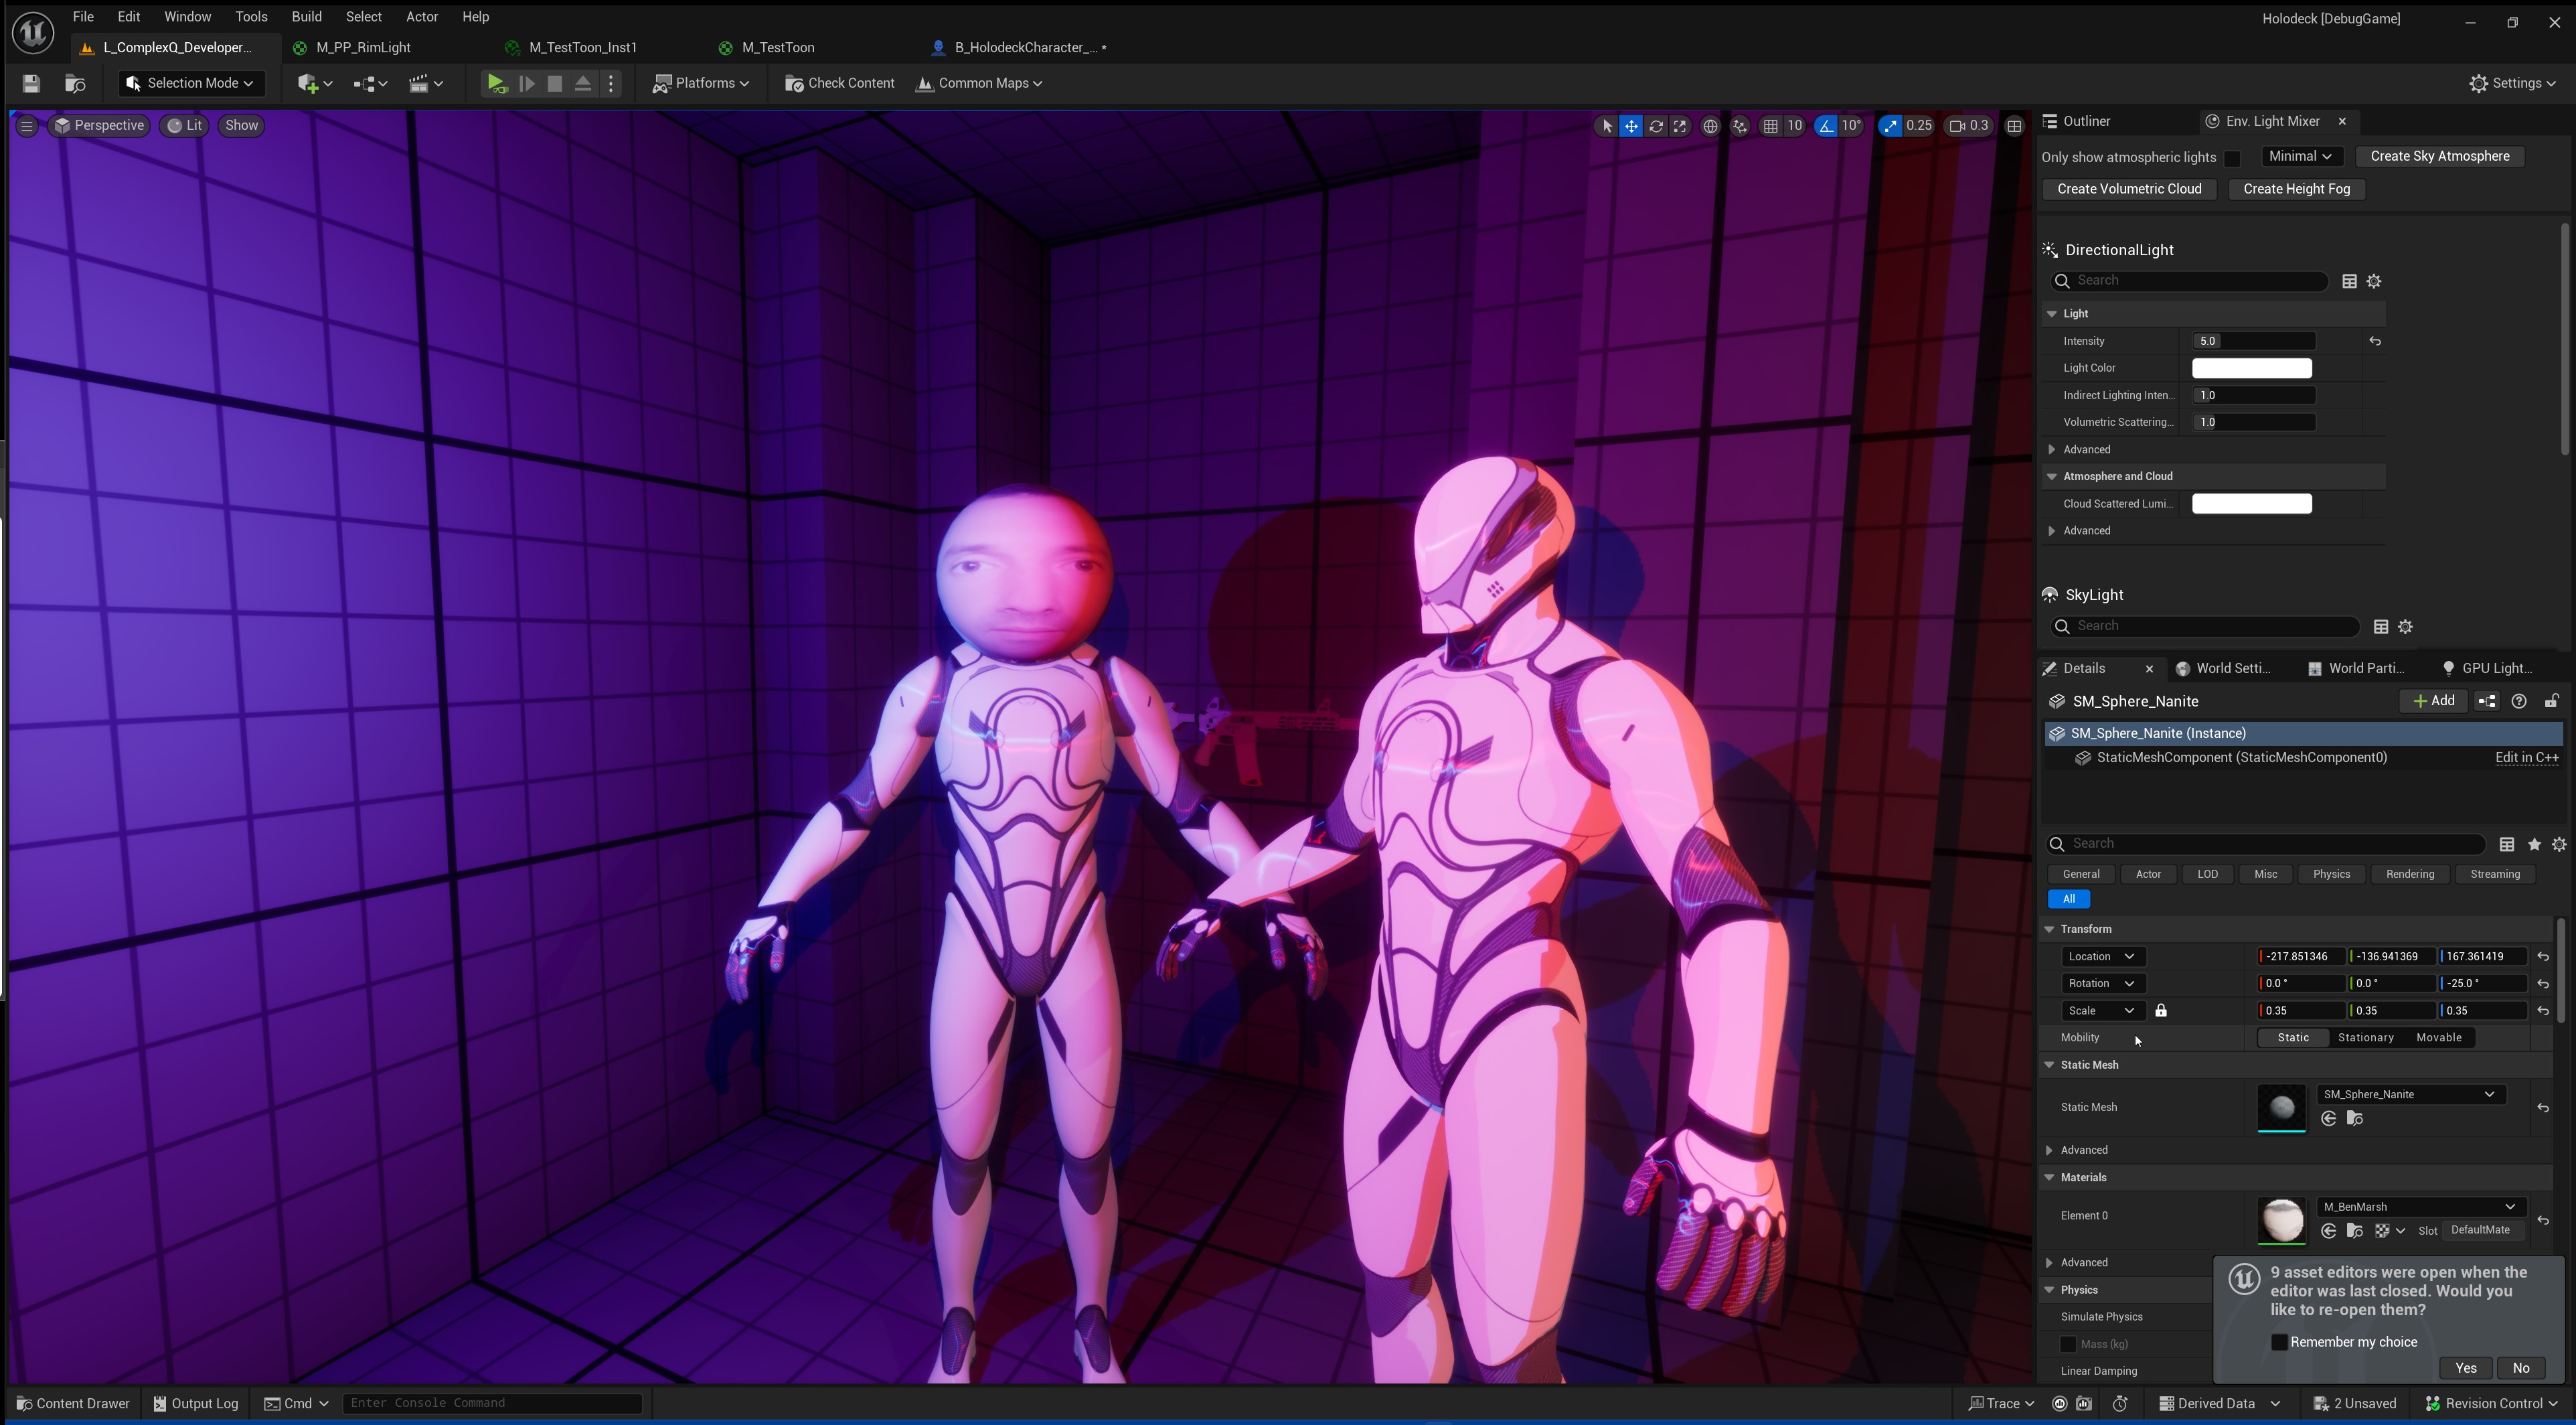
Task: Open the Cloud Scattered Luminance color swatch
Action: [2252, 504]
